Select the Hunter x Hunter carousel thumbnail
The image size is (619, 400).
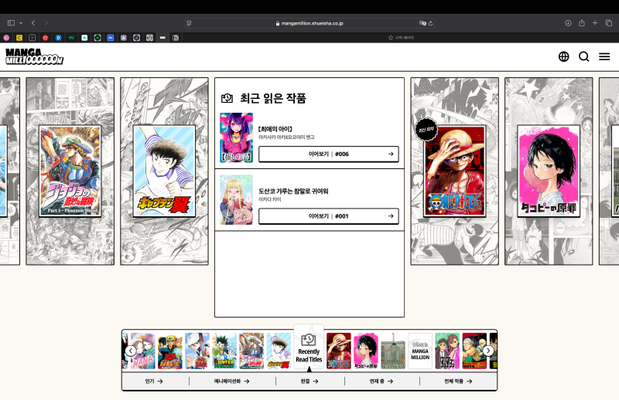coord(224,351)
